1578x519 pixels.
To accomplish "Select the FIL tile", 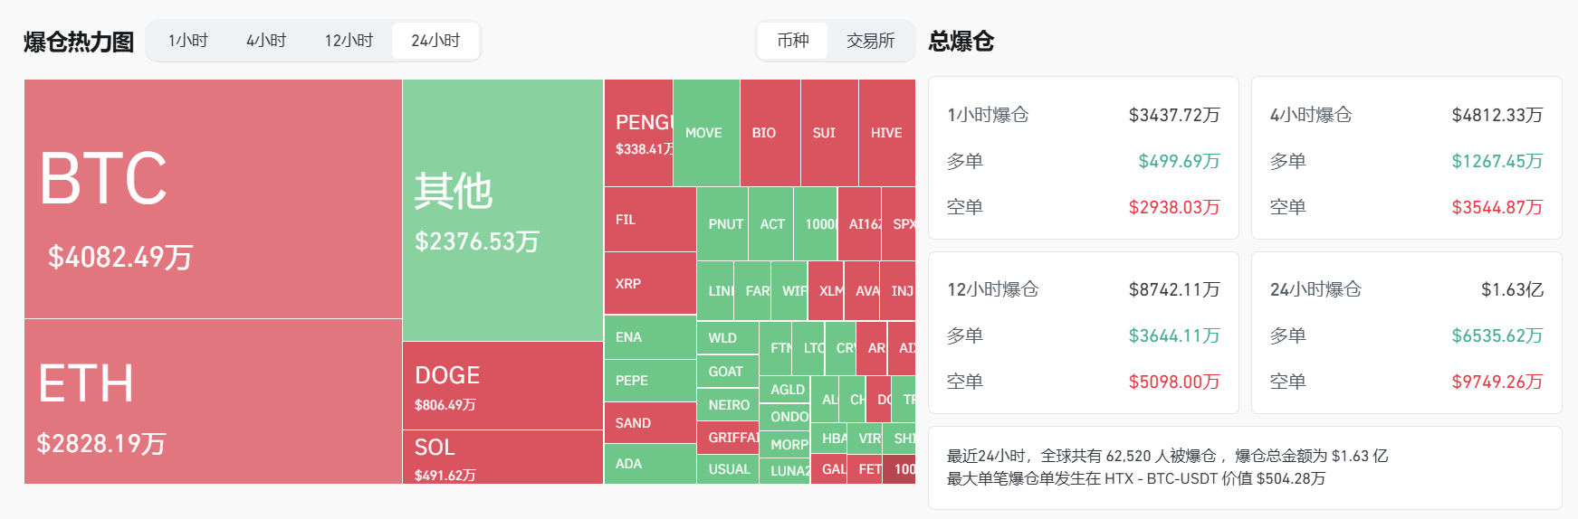I will [x=650, y=219].
